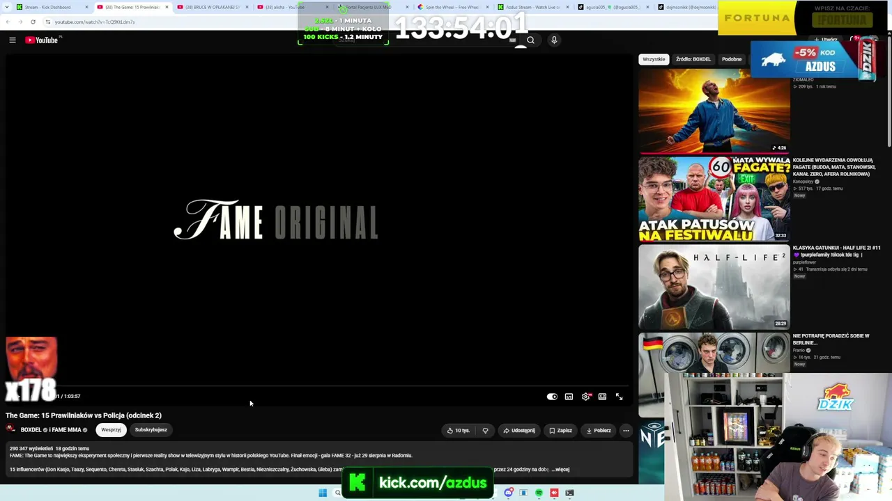Click the Wesprzyj button
892x501 pixels.
[111, 430]
